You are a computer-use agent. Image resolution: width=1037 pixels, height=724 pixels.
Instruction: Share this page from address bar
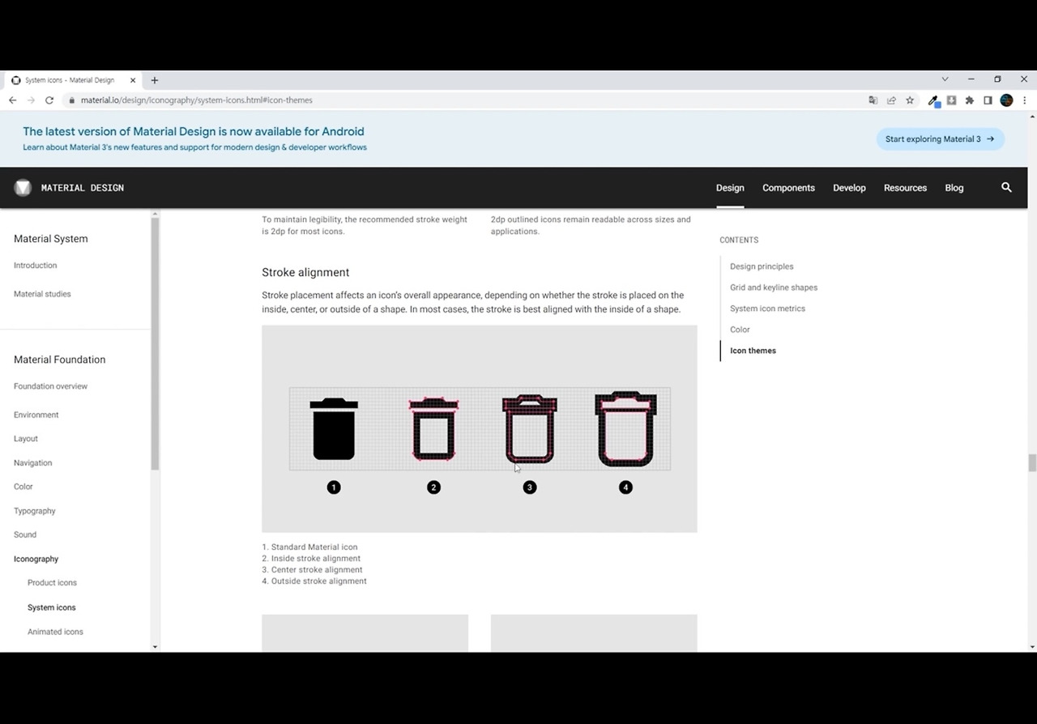(x=891, y=100)
